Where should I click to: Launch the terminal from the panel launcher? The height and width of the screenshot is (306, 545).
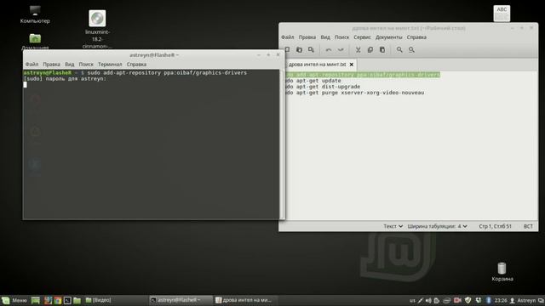pos(67,300)
